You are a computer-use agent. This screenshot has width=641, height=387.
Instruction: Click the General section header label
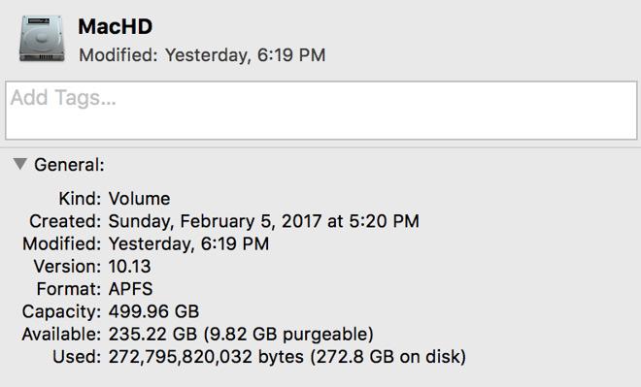click(70, 165)
